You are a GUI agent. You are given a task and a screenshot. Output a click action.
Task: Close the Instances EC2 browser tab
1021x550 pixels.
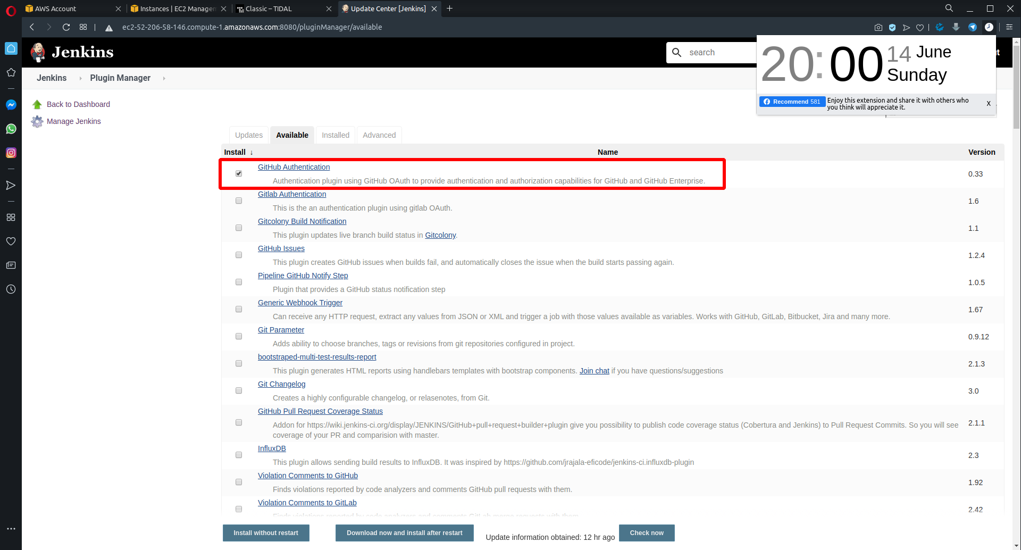pyautogui.click(x=223, y=9)
